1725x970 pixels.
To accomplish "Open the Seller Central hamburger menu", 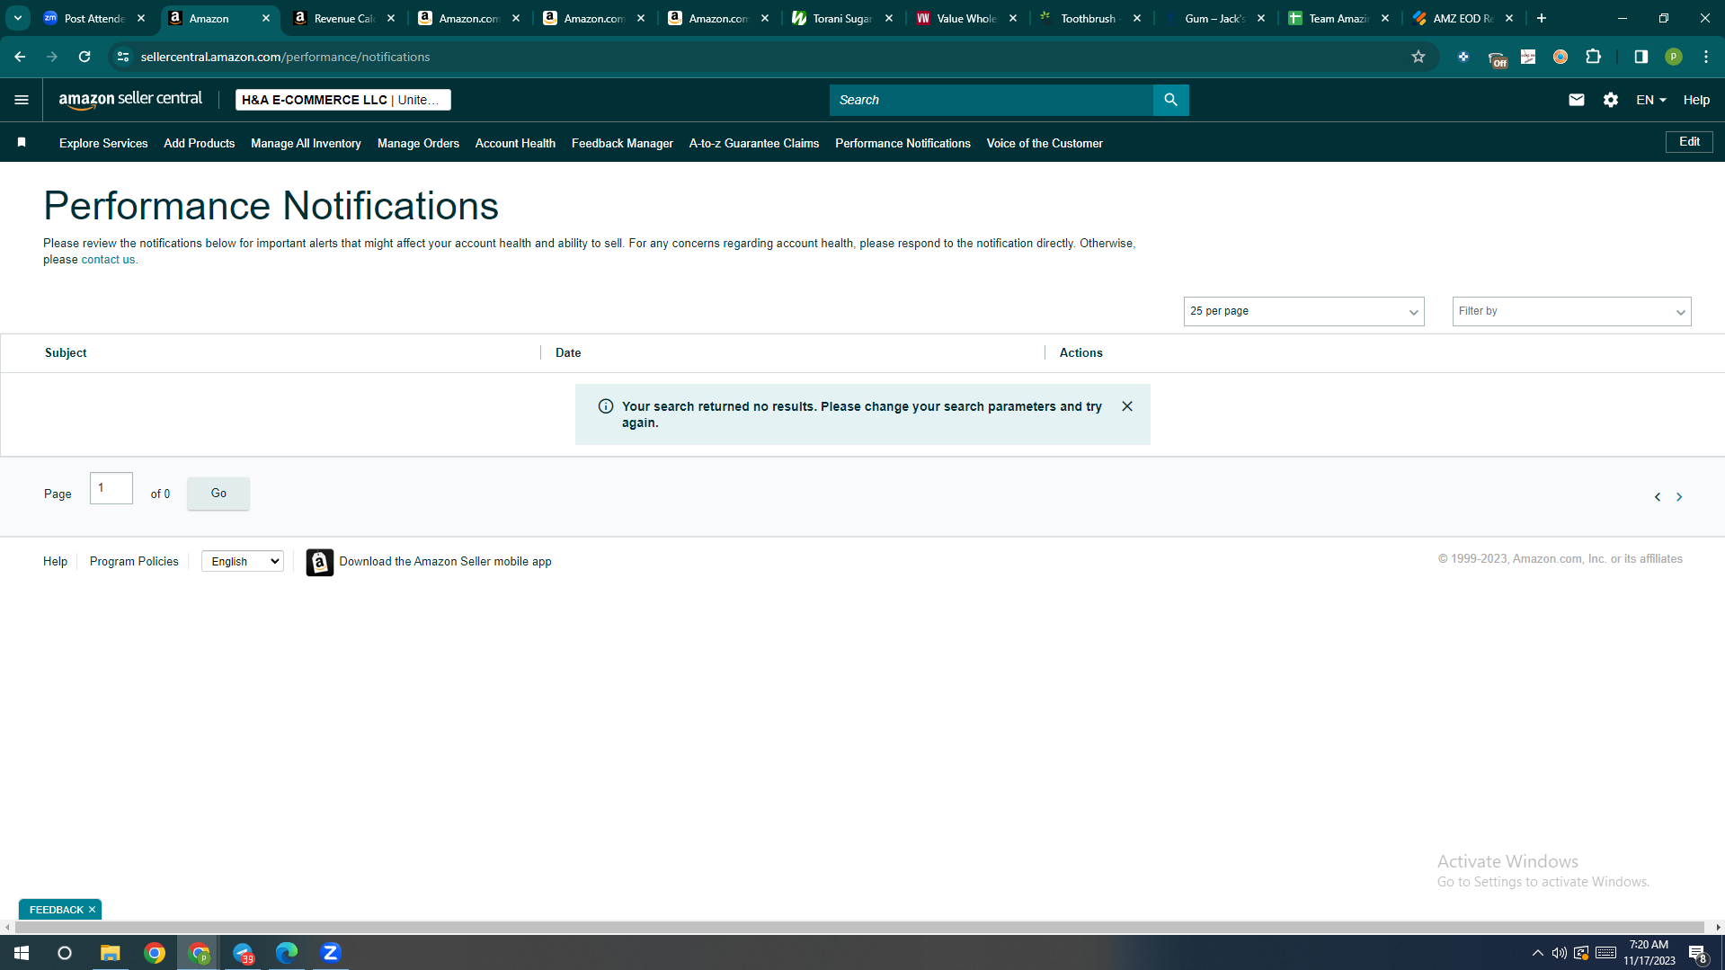I will [22, 100].
